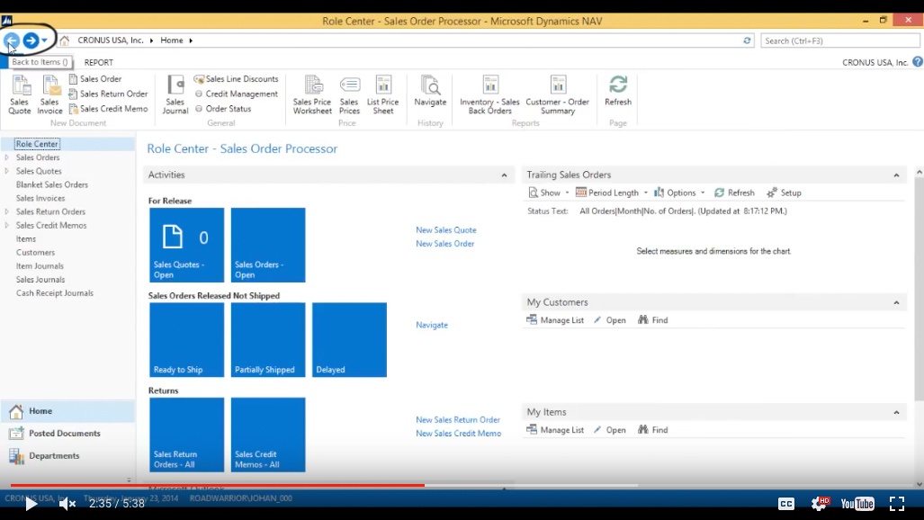Open Sales Journals in navigation pane
The image size is (924, 520).
click(x=40, y=280)
